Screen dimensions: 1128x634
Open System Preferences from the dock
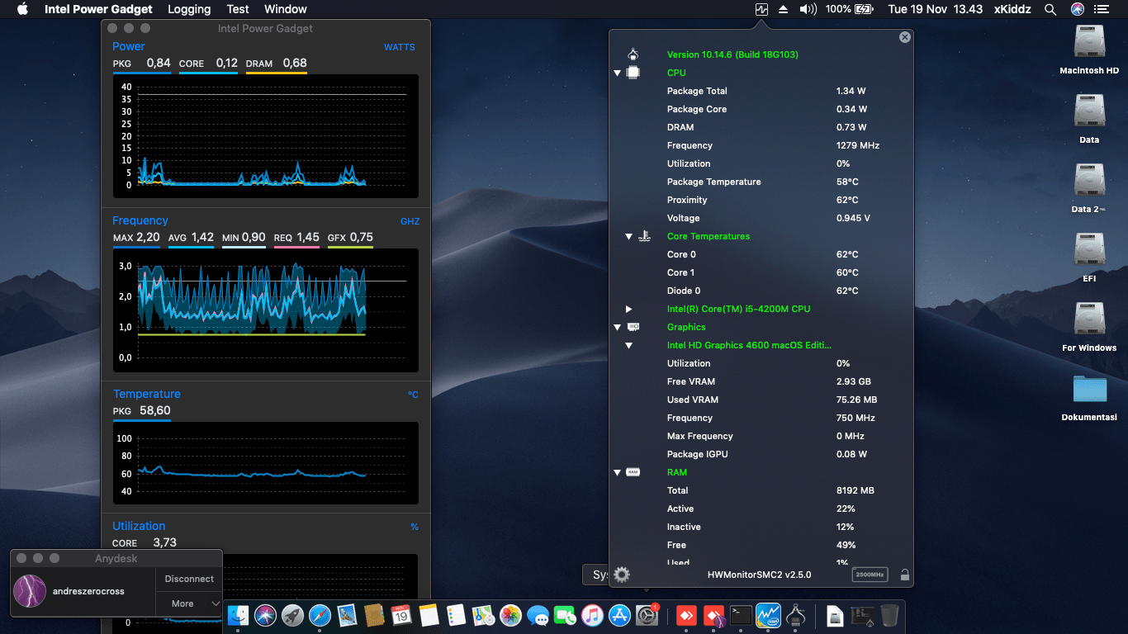coord(646,615)
